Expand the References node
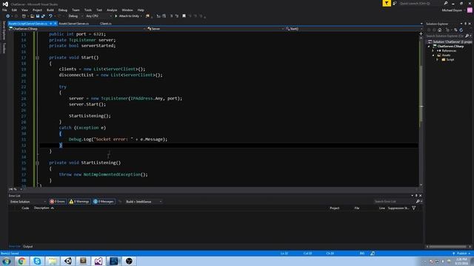 [x=433, y=51]
